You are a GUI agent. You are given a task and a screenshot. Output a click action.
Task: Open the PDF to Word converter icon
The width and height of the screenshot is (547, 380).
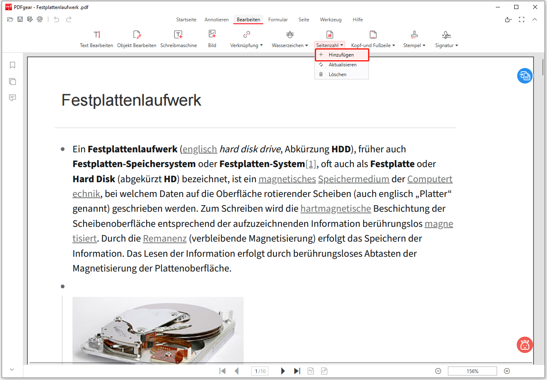click(524, 76)
